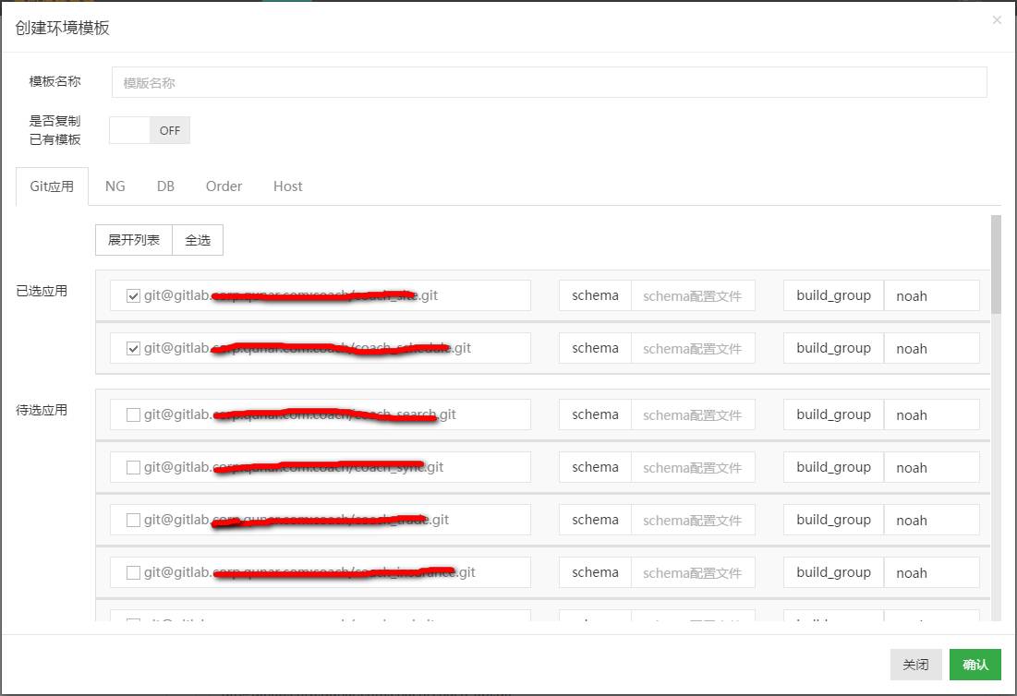Click the schema配置文件 field for coach_search.git

click(693, 414)
